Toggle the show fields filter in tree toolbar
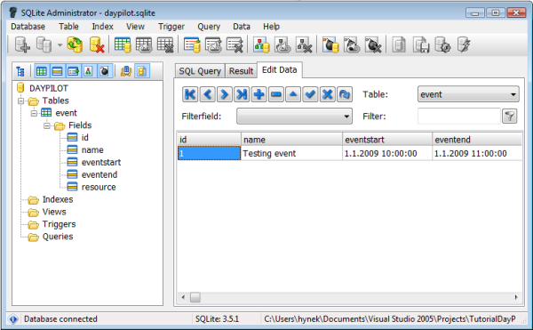Viewport: 533px width, 330px height. point(57,71)
